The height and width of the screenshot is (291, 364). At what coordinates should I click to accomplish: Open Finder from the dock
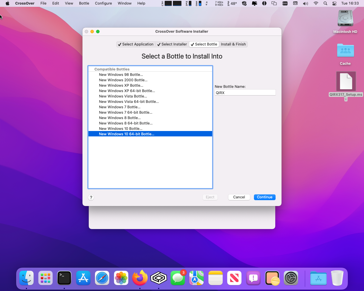(26, 278)
